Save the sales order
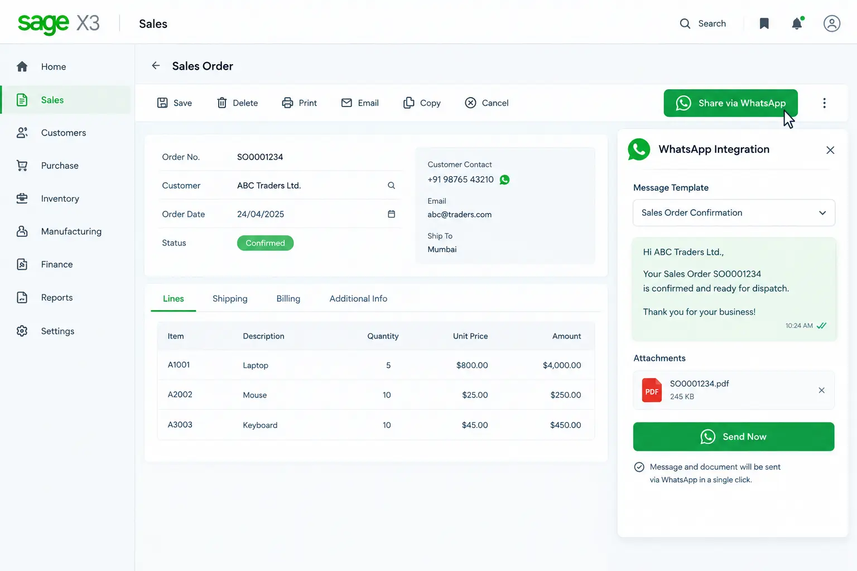The width and height of the screenshot is (857, 571). click(174, 103)
